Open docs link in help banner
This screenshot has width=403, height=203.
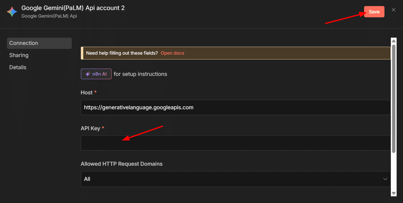tap(172, 53)
